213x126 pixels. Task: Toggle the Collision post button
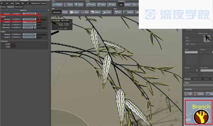[128, 12]
